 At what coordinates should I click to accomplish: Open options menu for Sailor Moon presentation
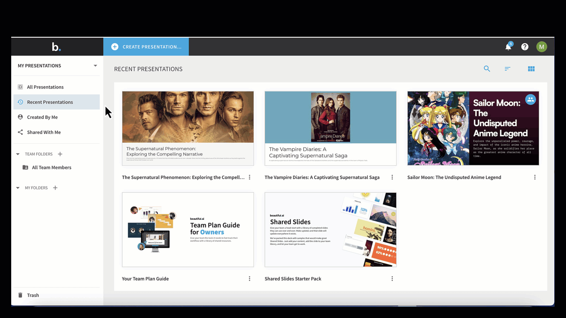(535, 177)
